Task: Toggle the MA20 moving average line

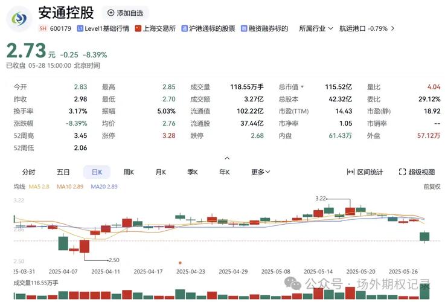Action: (104, 187)
